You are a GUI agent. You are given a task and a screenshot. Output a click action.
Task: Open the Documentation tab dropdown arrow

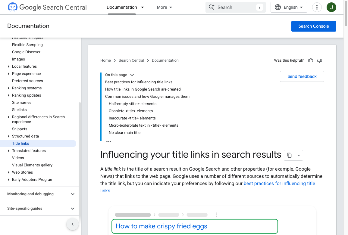tap(143, 7)
